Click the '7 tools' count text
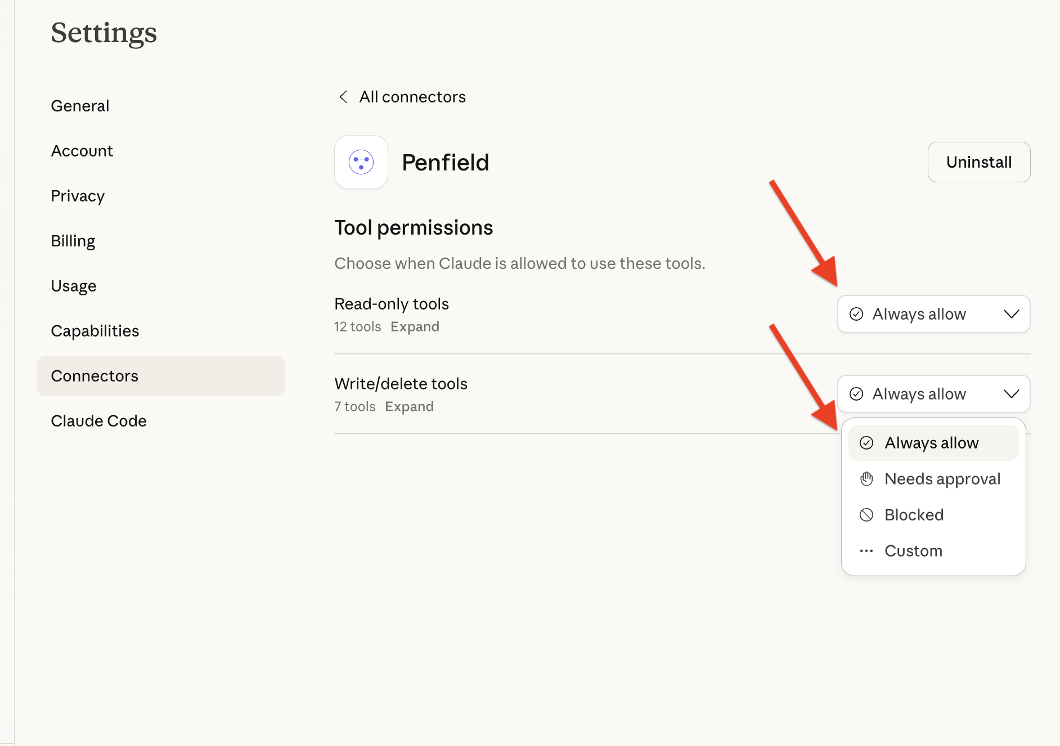Image resolution: width=1060 pixels, height=746 pixels. (355, 407)
